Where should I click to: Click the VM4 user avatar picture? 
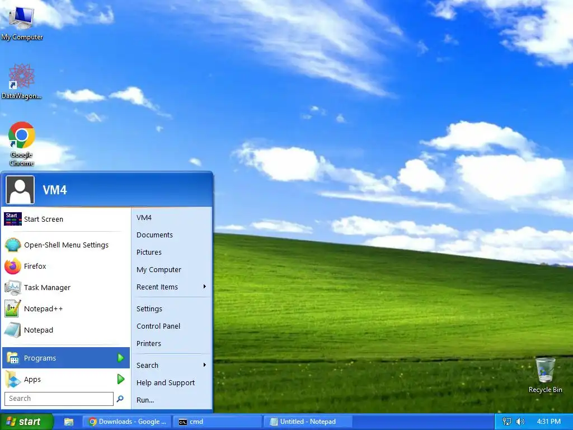click(x=20, y=190)
